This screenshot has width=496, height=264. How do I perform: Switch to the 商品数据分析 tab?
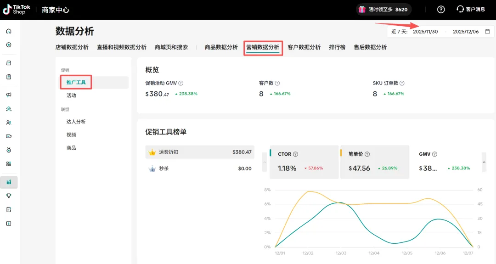point(221,47)
